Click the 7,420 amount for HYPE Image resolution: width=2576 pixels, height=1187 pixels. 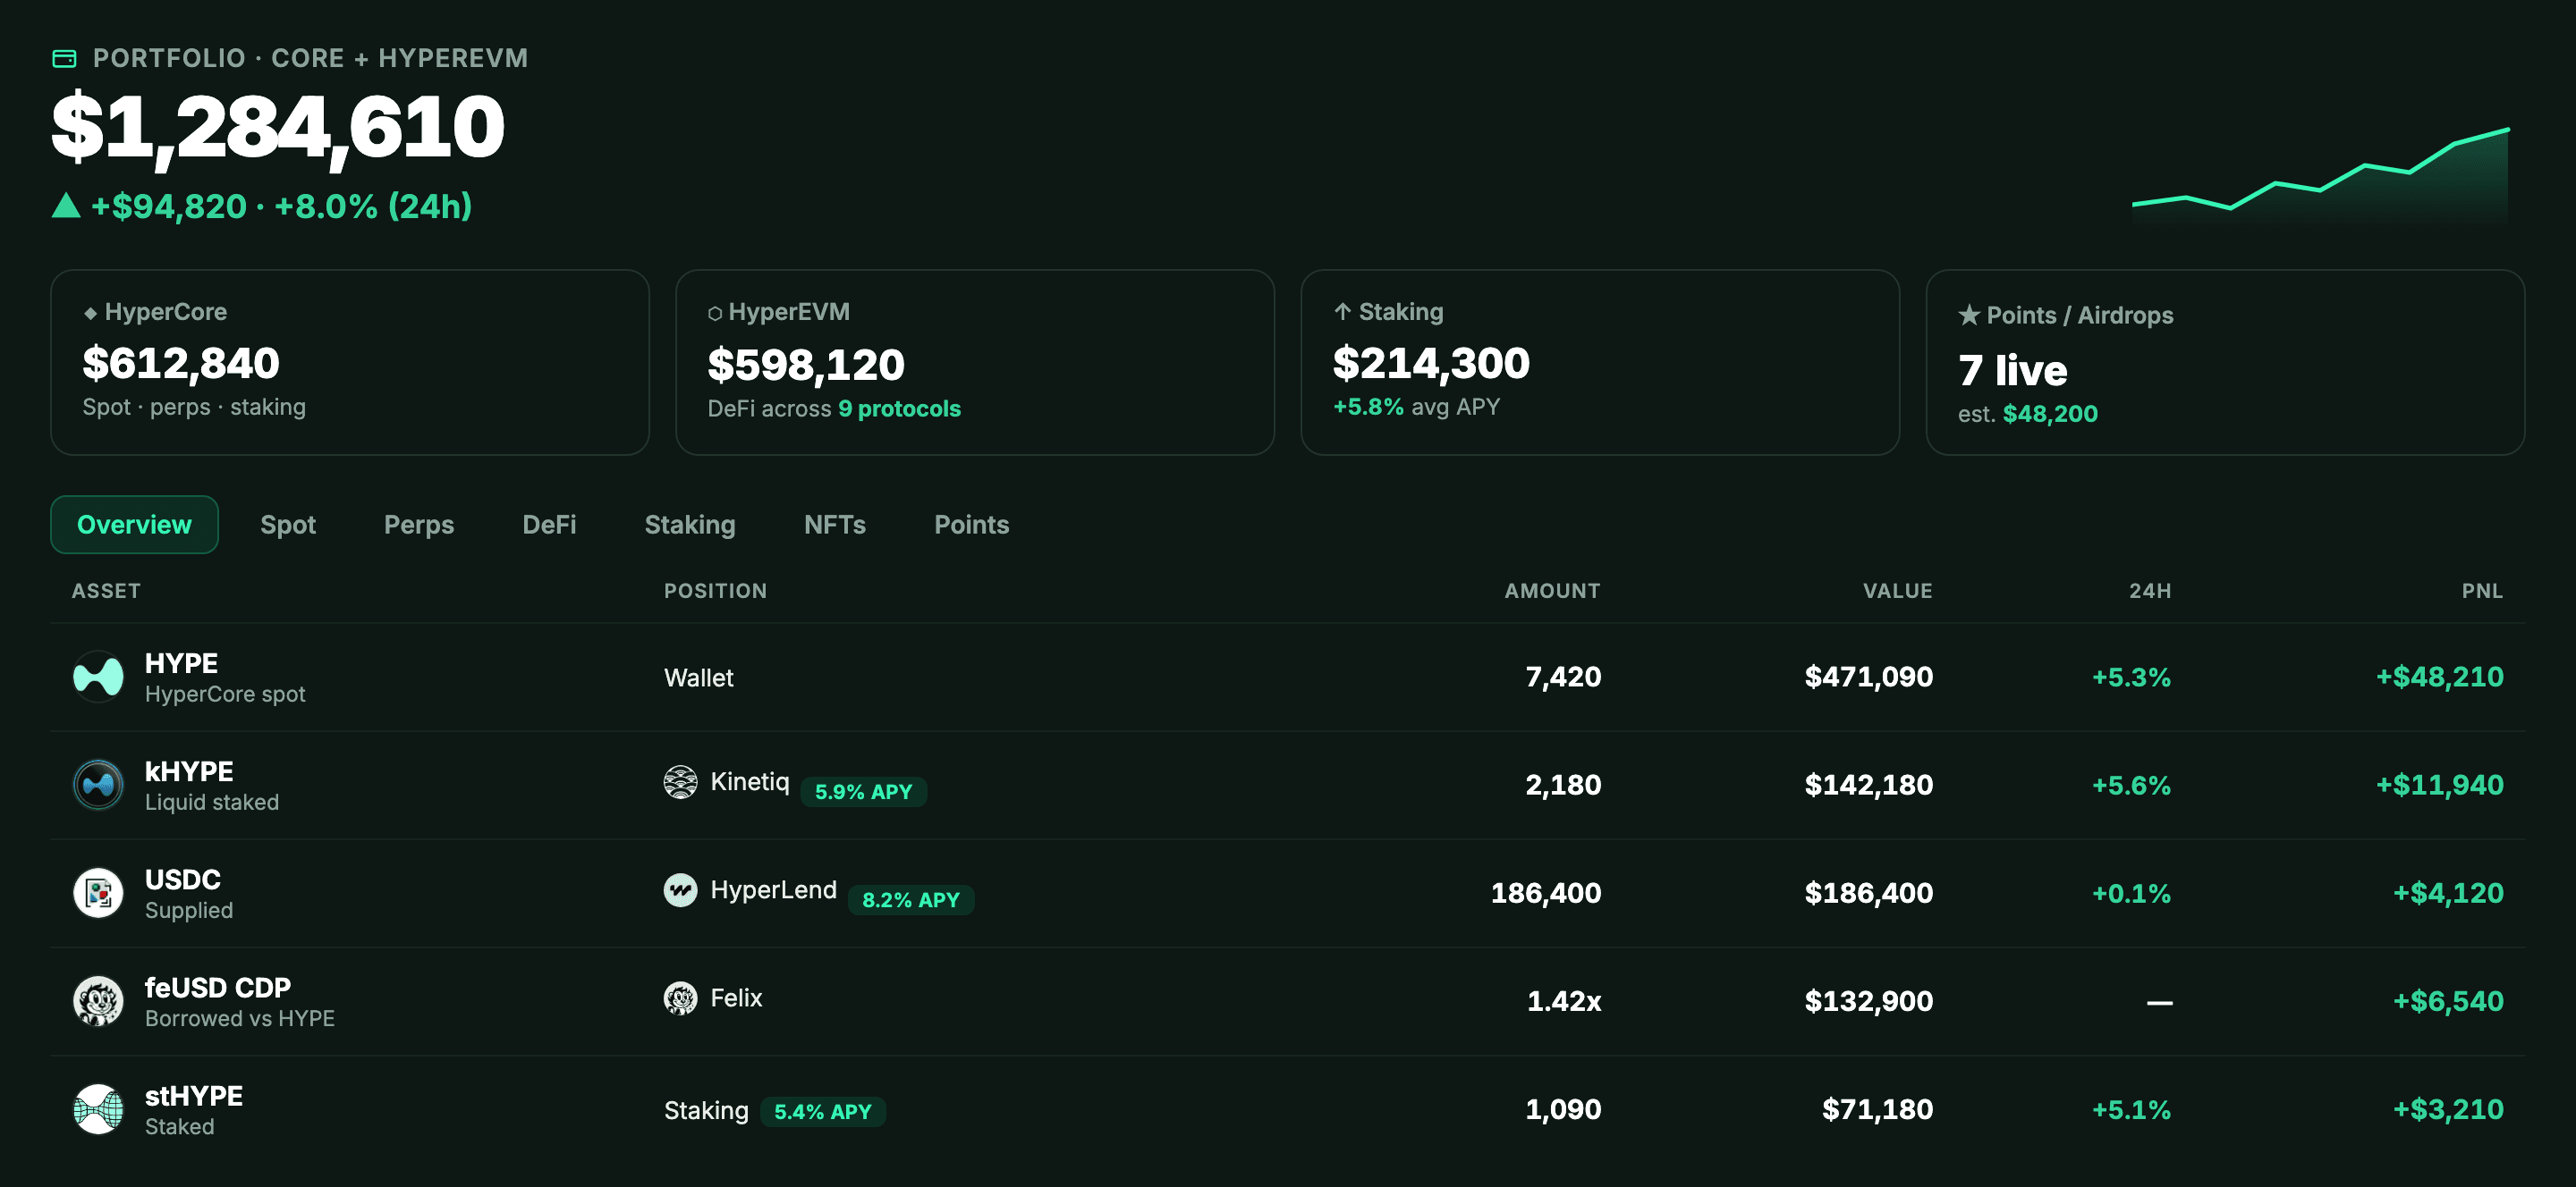[1563, 677]
